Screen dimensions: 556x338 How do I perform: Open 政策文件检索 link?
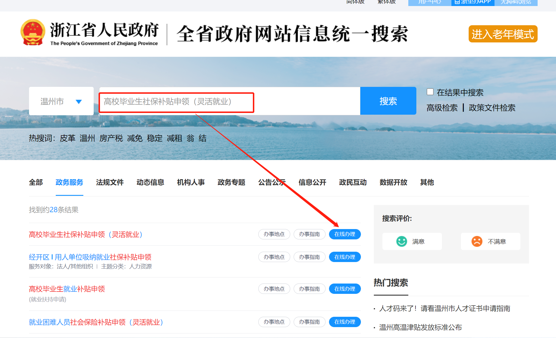coord(492,108)
